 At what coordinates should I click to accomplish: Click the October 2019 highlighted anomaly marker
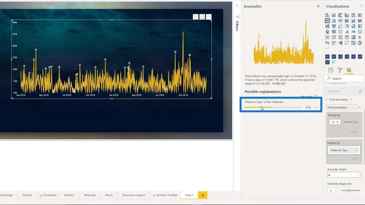[x=190, y=55]
